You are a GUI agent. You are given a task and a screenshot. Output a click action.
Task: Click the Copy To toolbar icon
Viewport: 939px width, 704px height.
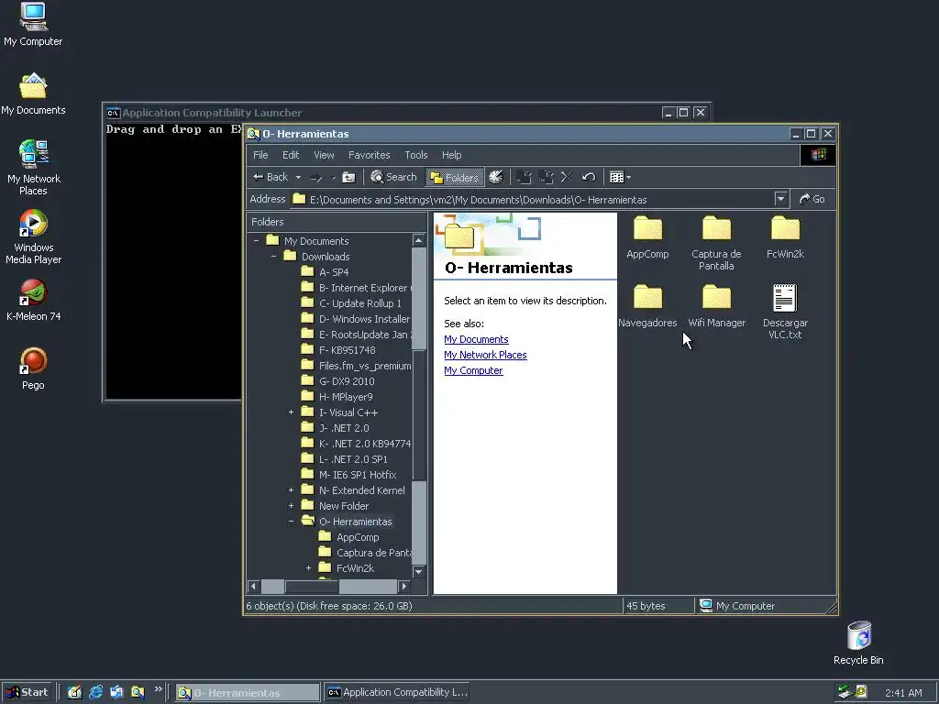click(x=546, y=177)
